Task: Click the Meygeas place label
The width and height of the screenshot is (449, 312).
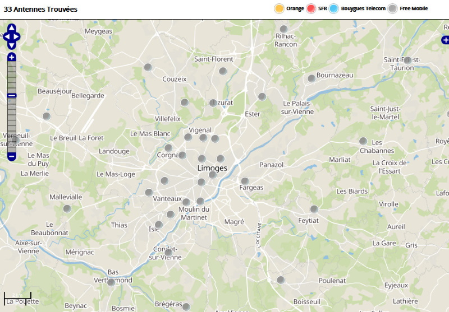Action: coord(99,31)
